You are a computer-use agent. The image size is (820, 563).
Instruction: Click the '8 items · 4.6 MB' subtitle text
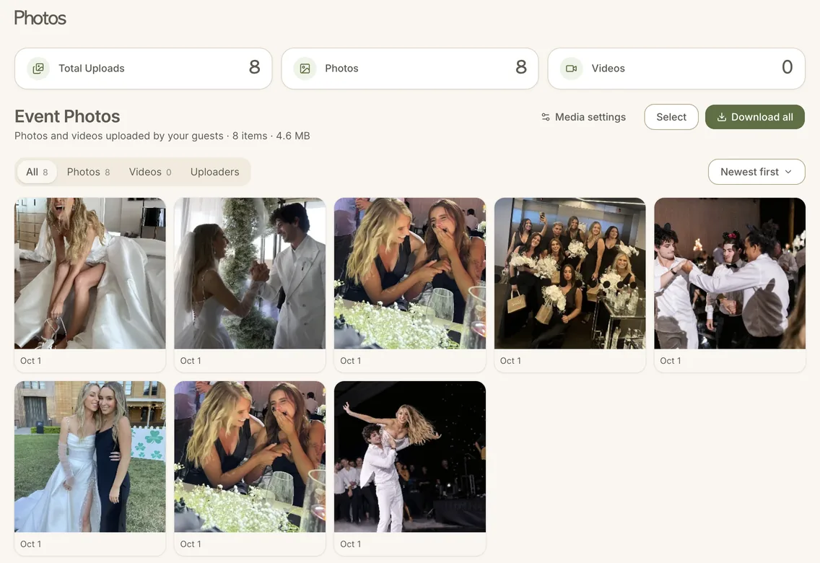pyautogui.click(x=271, y=136)
